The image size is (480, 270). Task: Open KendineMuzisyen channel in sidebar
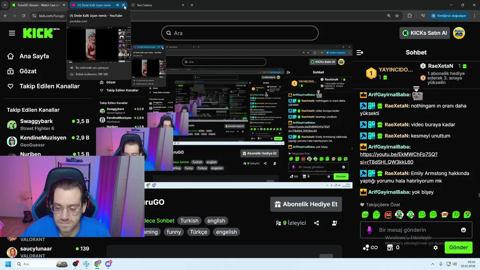(48, 141)
